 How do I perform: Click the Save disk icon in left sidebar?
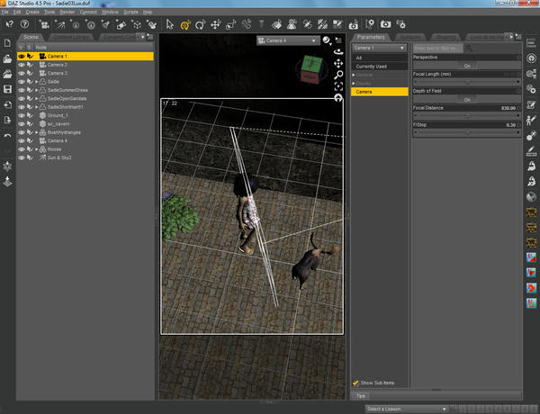pos(7,89)
